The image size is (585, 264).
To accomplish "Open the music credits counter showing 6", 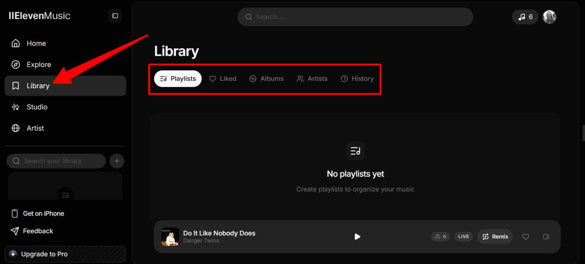I will click(526, 17).
